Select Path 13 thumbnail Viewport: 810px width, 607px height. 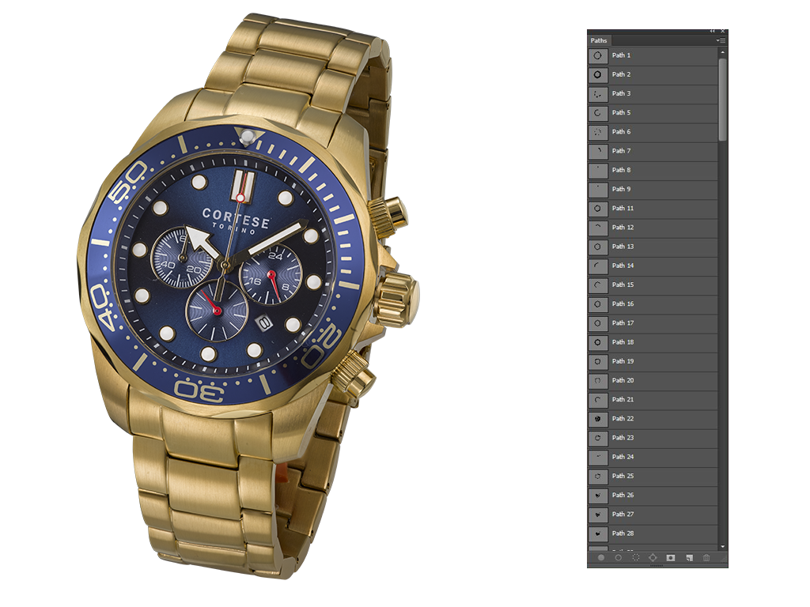coord(598,247)
